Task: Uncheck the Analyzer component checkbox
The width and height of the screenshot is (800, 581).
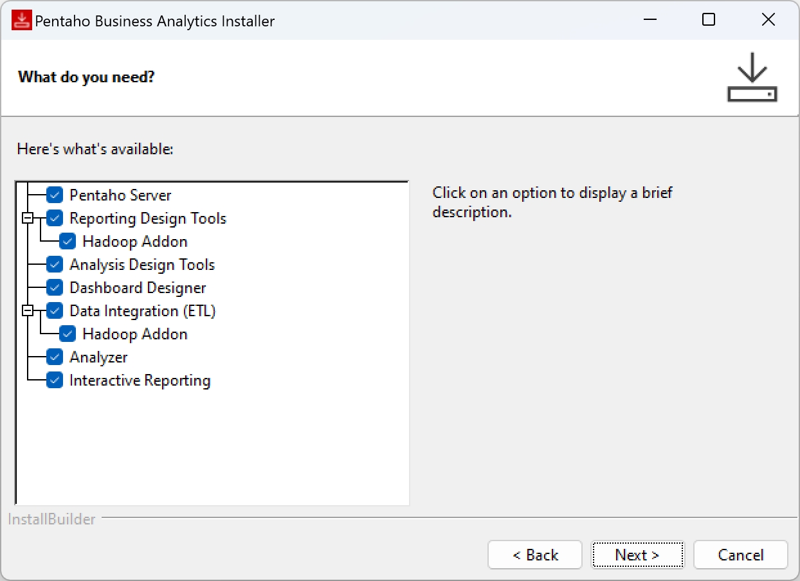Action: coord(55,357)
